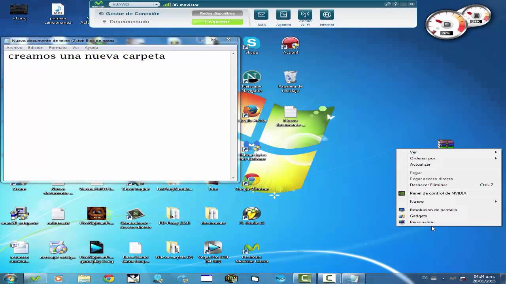Select the Papelera de reciclaje icon
The width and height of the screenshot is (506, 284).
(290, 82)
